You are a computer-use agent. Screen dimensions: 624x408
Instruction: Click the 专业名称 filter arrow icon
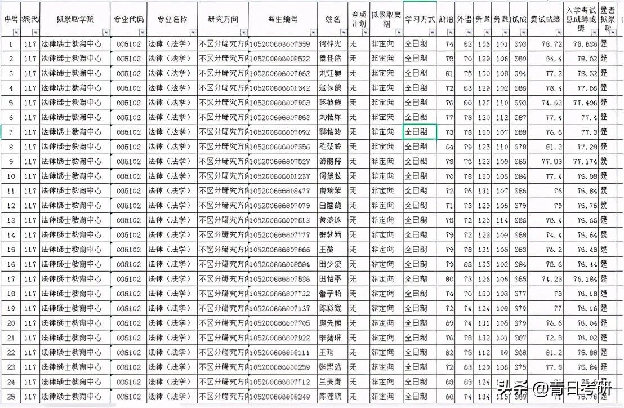click(x=193, y=32)
